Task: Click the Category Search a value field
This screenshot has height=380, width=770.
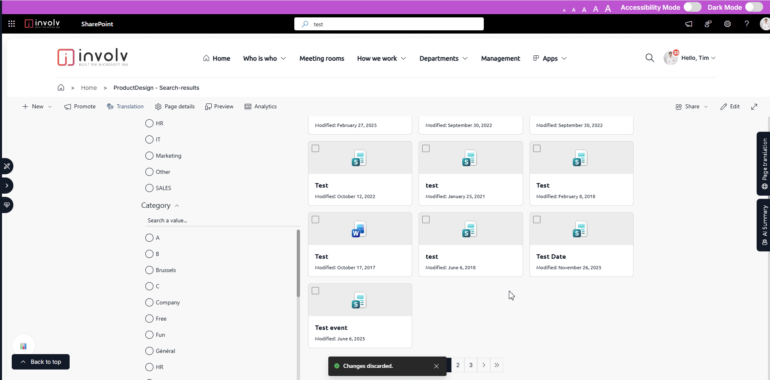Action: tap(222, 220)
